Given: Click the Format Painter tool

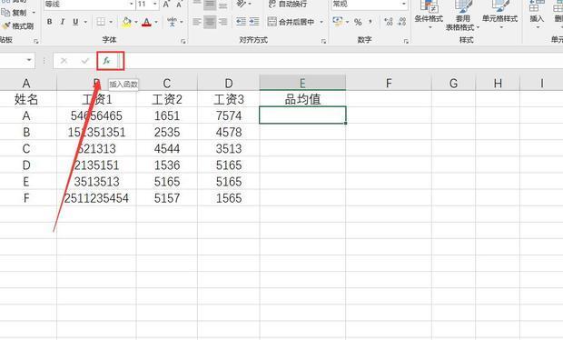Looking at the screenshot, I should [x=18, y=25].
